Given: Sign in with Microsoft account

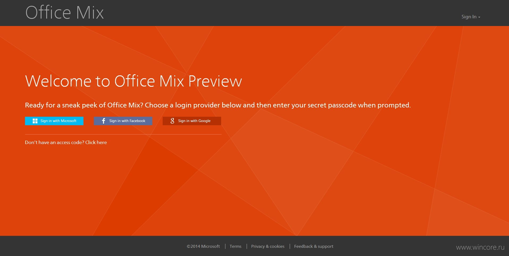Looking at the screenshot, I should (54, 121).
